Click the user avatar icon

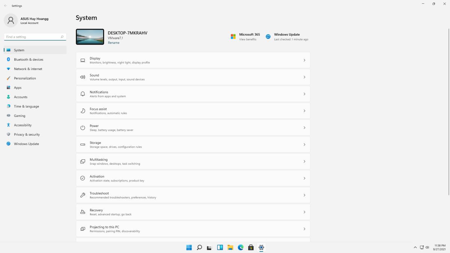(10, 20)
